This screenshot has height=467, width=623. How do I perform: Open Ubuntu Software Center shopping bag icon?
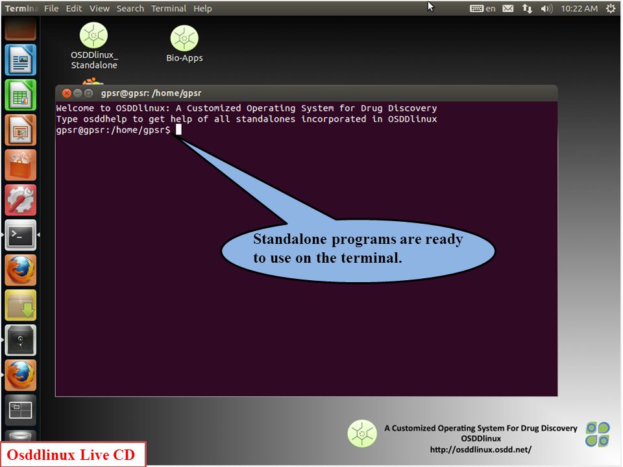[21, 165]
